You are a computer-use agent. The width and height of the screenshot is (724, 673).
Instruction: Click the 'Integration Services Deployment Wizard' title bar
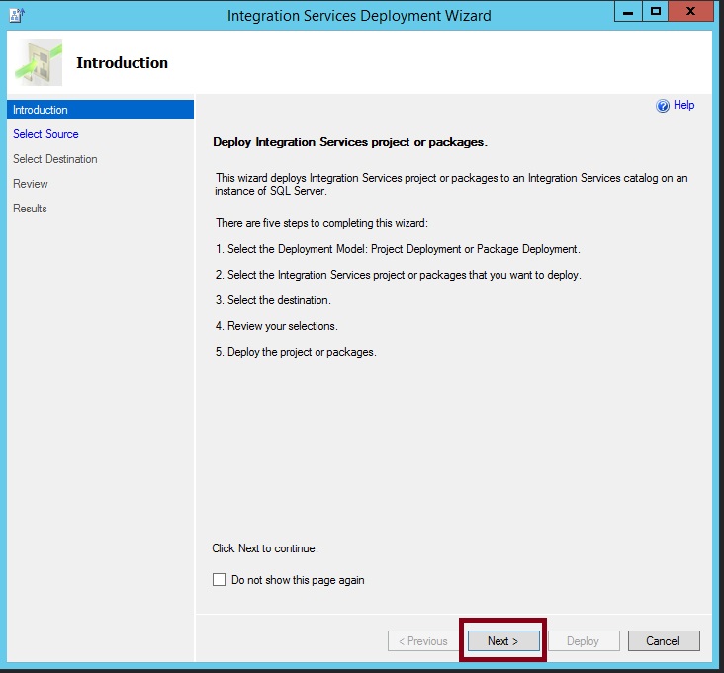point(359,15)
